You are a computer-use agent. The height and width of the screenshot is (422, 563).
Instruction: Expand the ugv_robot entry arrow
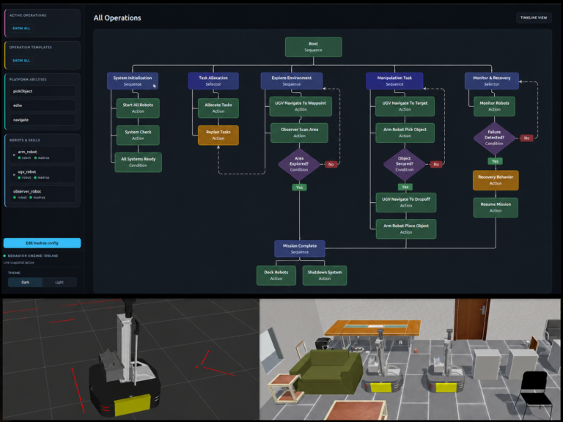pos(15,175)
